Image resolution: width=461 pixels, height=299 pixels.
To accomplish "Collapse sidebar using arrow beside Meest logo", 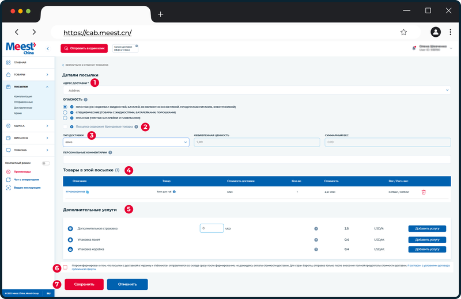I will [x=48, y=49].
